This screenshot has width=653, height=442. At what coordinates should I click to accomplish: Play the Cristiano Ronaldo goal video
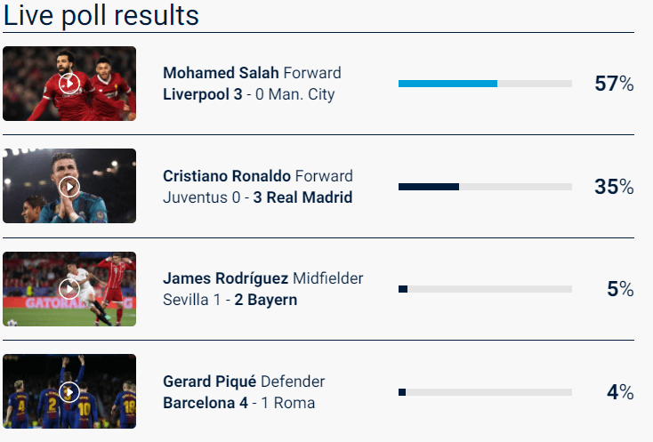point(69,187)
